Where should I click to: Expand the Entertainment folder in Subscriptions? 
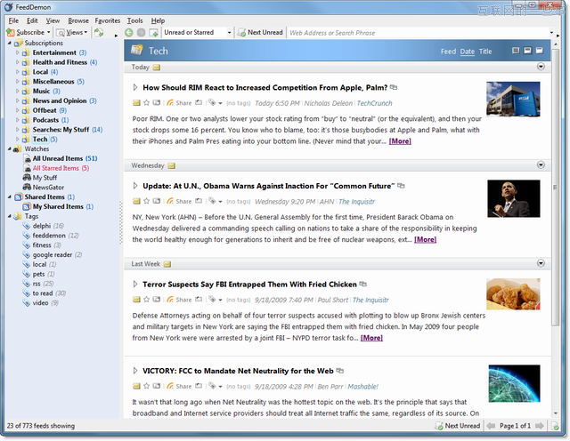pos(17,52)
